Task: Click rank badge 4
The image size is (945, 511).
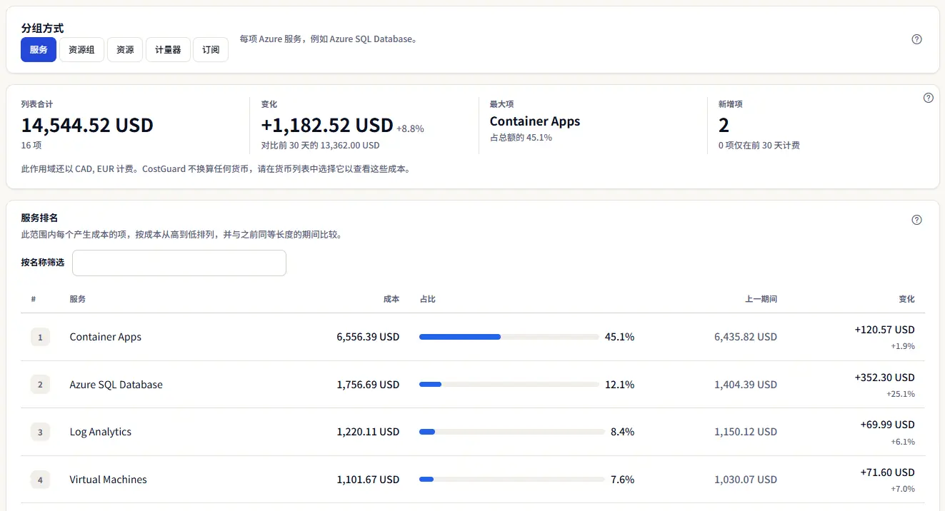Action: (x=40, y=480)
